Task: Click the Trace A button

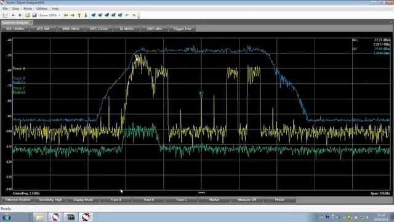Action: pos(116,200)
